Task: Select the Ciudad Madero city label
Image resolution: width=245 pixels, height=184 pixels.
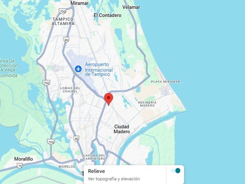Action: coord(122,129)
